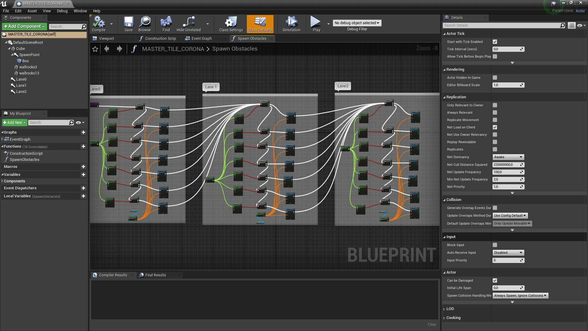This screenshot has height=331, width=588.
Task: Open Browse in content browser
Action: click(x=145, y=23)
